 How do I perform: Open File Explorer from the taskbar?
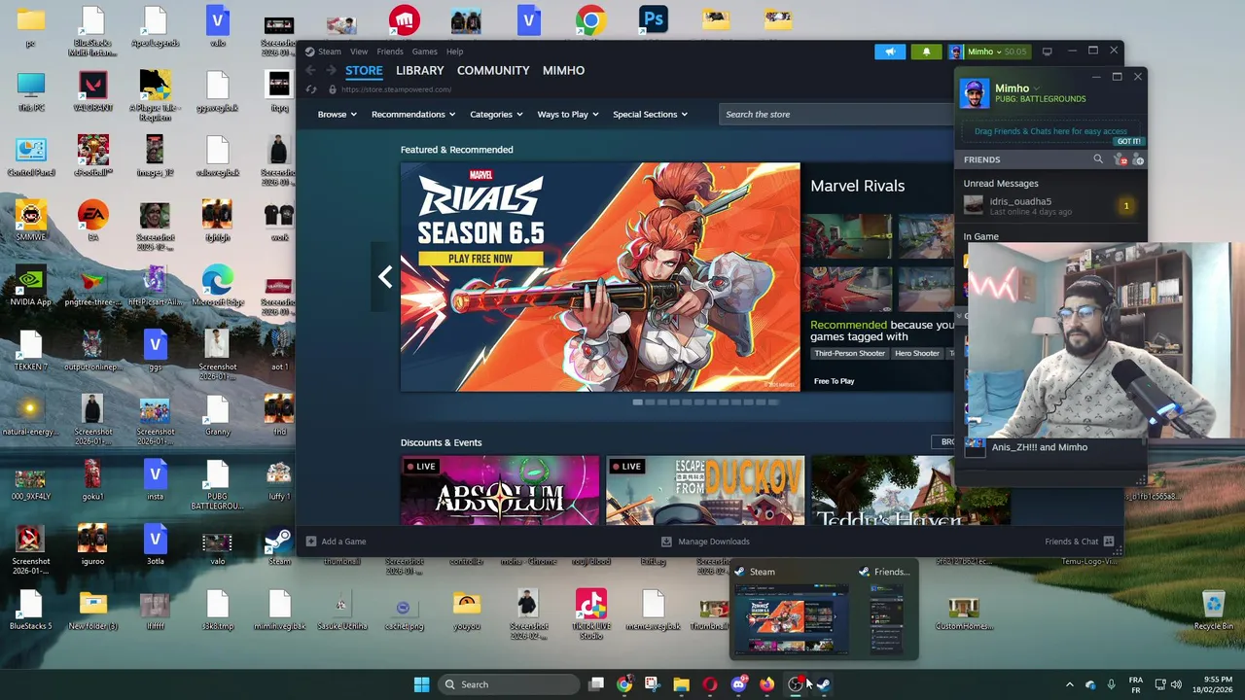pos(681,684)
